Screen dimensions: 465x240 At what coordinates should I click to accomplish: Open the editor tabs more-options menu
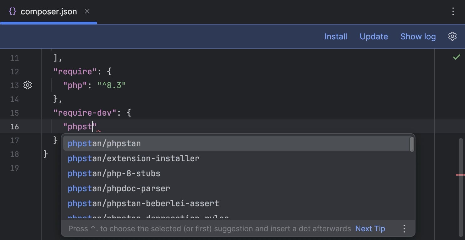453,12
